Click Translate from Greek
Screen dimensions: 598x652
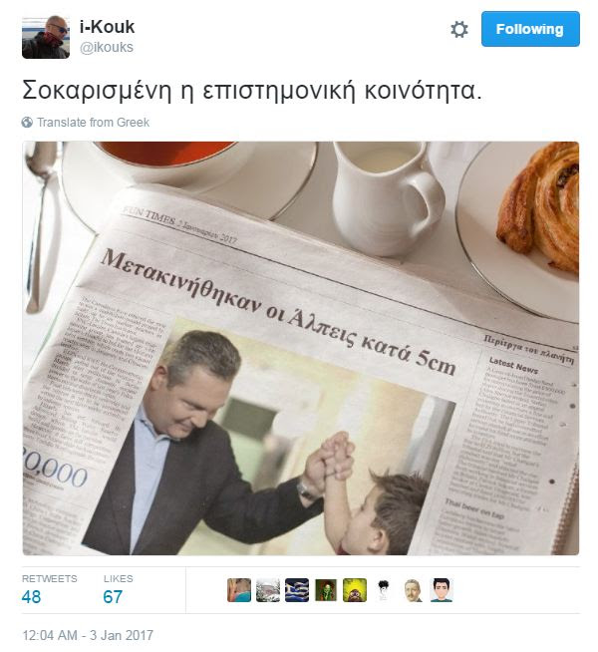93,123
